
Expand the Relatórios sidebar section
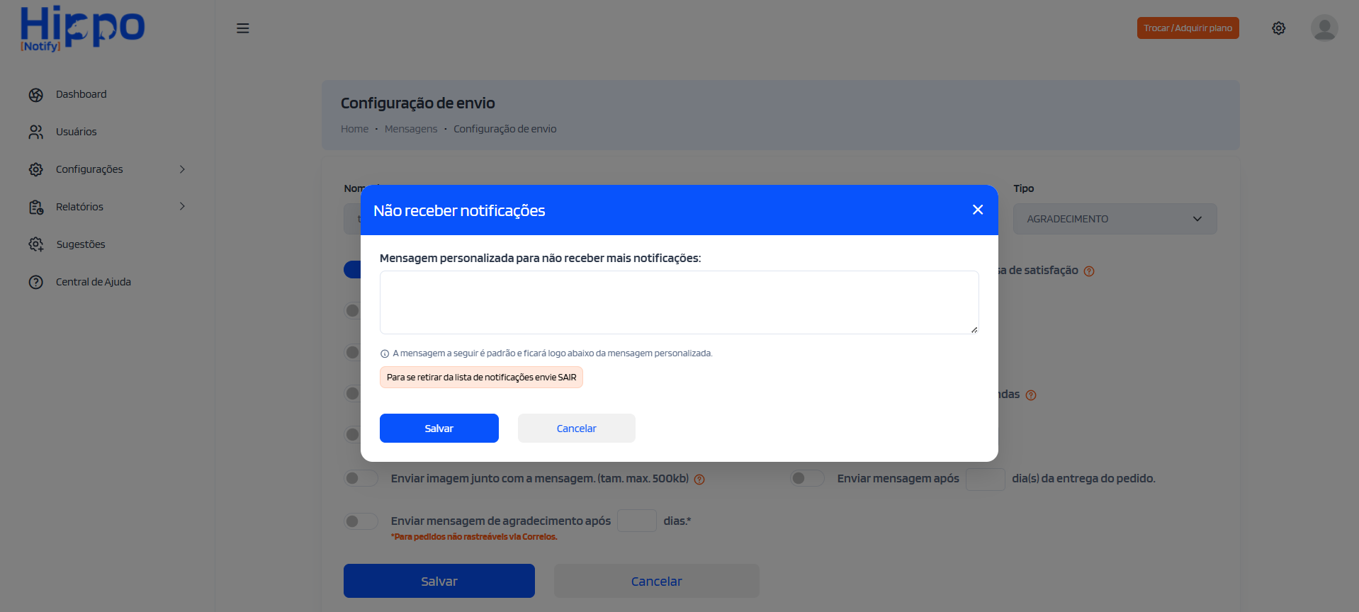(183, 207)
